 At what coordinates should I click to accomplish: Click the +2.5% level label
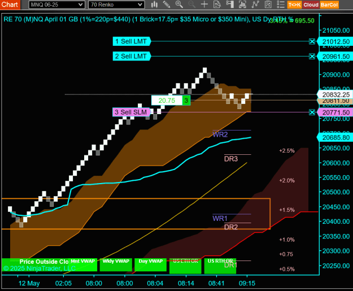coord(287,151)
